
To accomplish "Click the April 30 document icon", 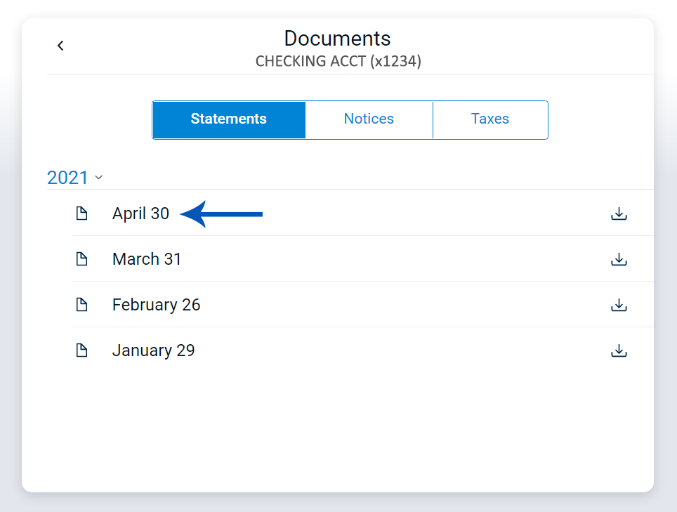I will pyautogui.click(x=82, y=214).
